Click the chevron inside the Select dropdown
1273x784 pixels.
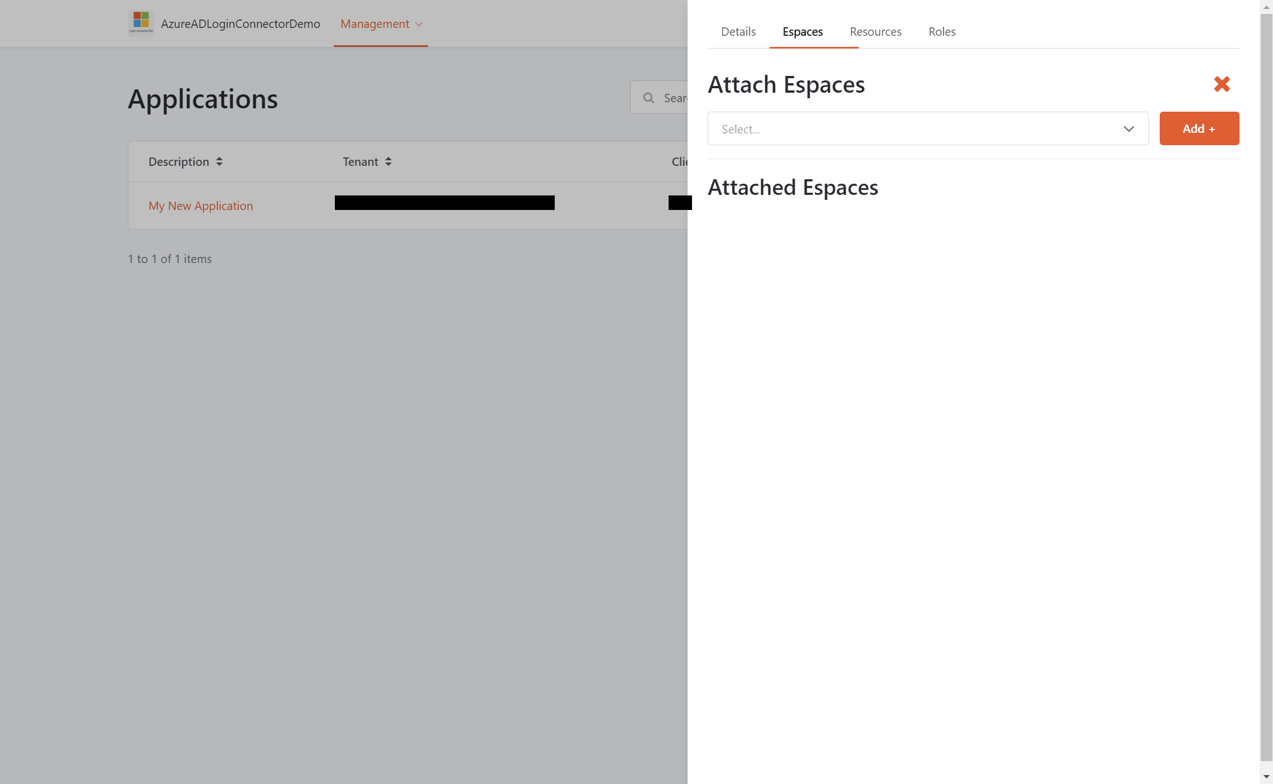click(x=1129, y=128)
